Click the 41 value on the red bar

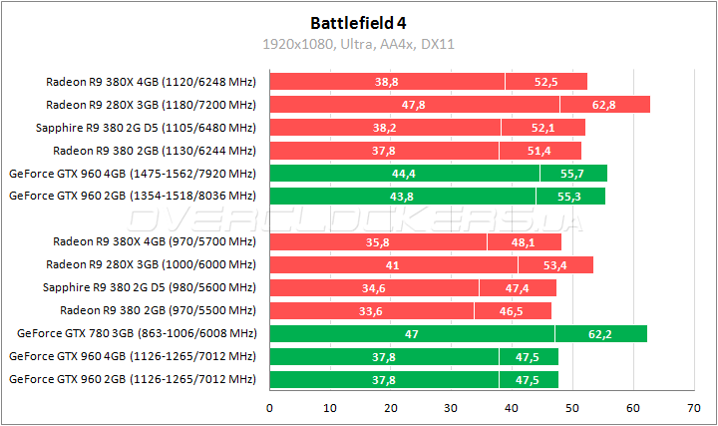(393, 264)
